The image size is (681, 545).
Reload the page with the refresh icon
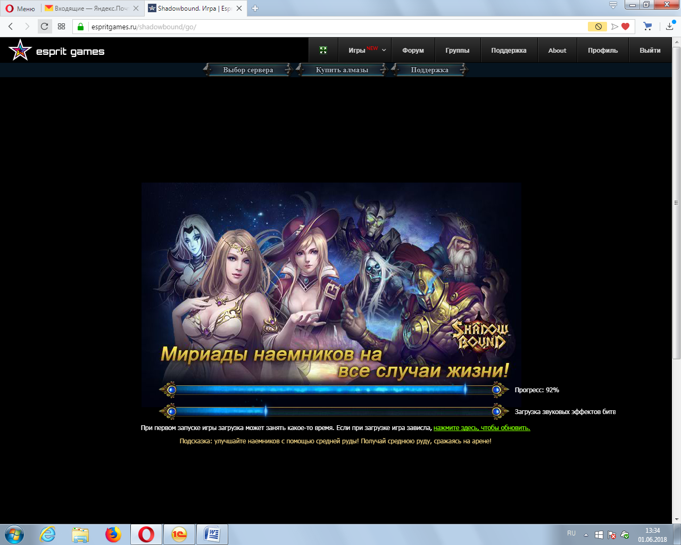point(45,27)
